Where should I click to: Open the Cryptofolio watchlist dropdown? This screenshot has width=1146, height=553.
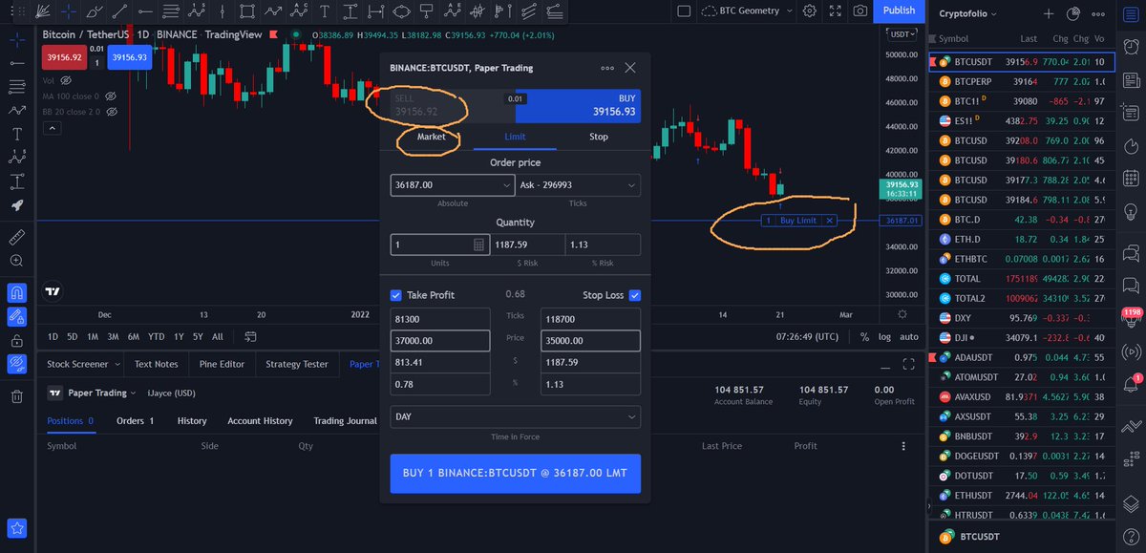tap(967, 14)
